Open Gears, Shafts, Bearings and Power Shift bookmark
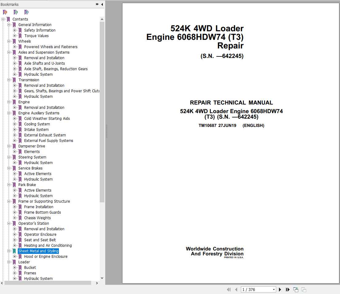This screenshot has width=340, height=294. click(62, 91)
